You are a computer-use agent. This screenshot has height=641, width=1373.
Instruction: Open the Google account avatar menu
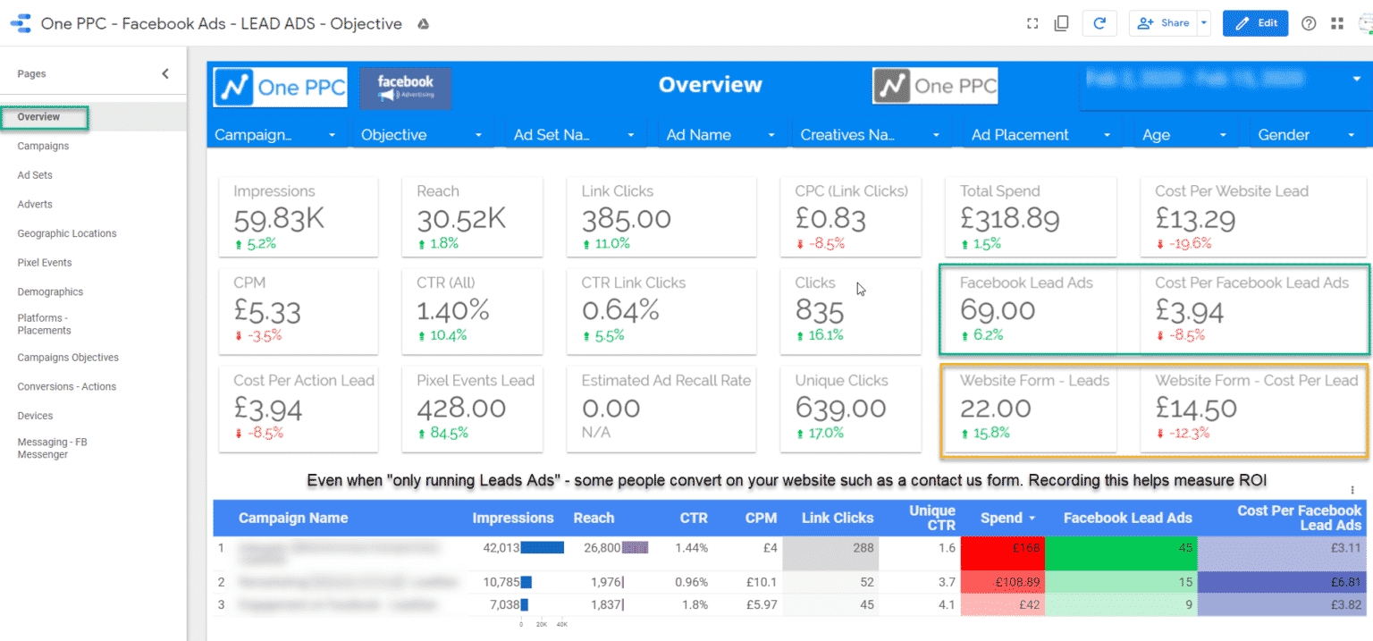point(1364,24)
